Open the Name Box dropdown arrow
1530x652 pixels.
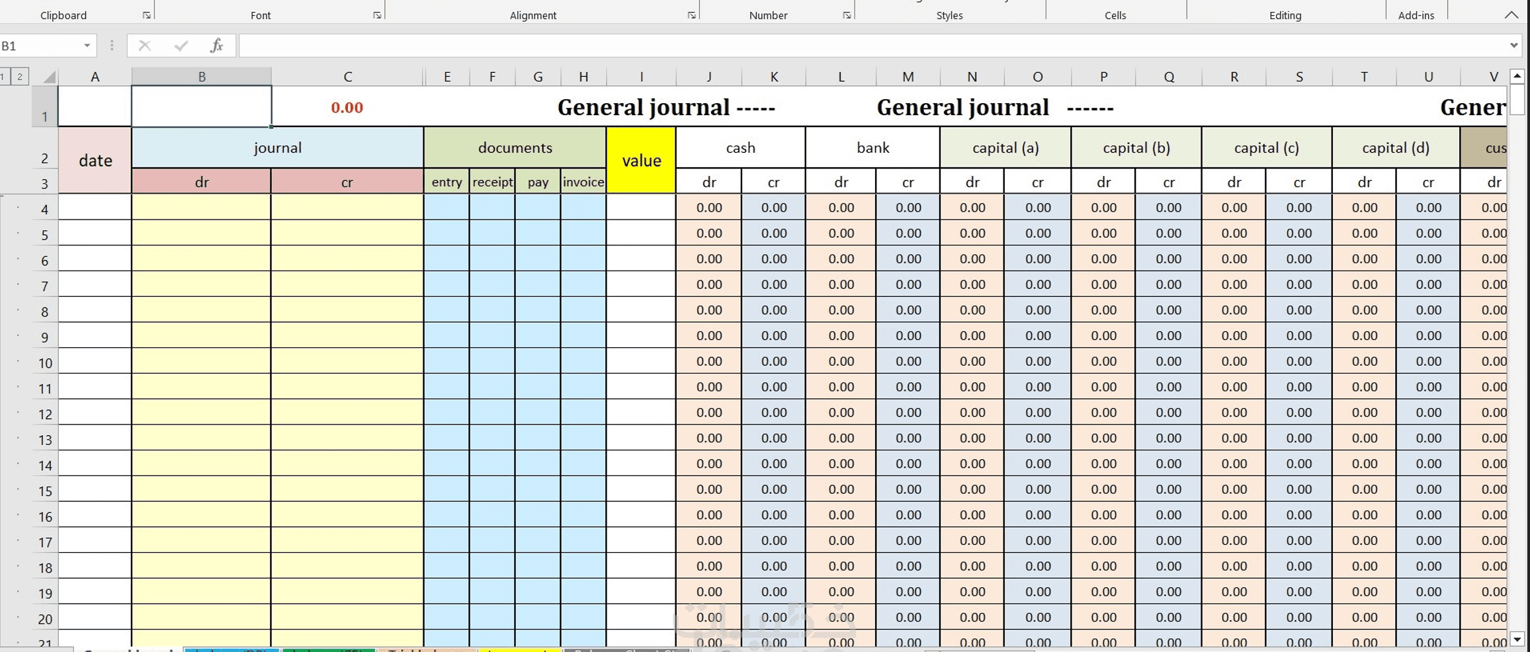[x=87, y=46]
